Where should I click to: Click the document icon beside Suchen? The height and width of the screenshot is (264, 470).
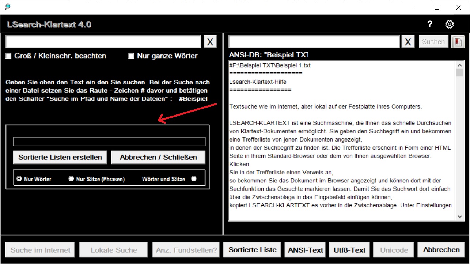pyautogui.click(x=458, y=42)
